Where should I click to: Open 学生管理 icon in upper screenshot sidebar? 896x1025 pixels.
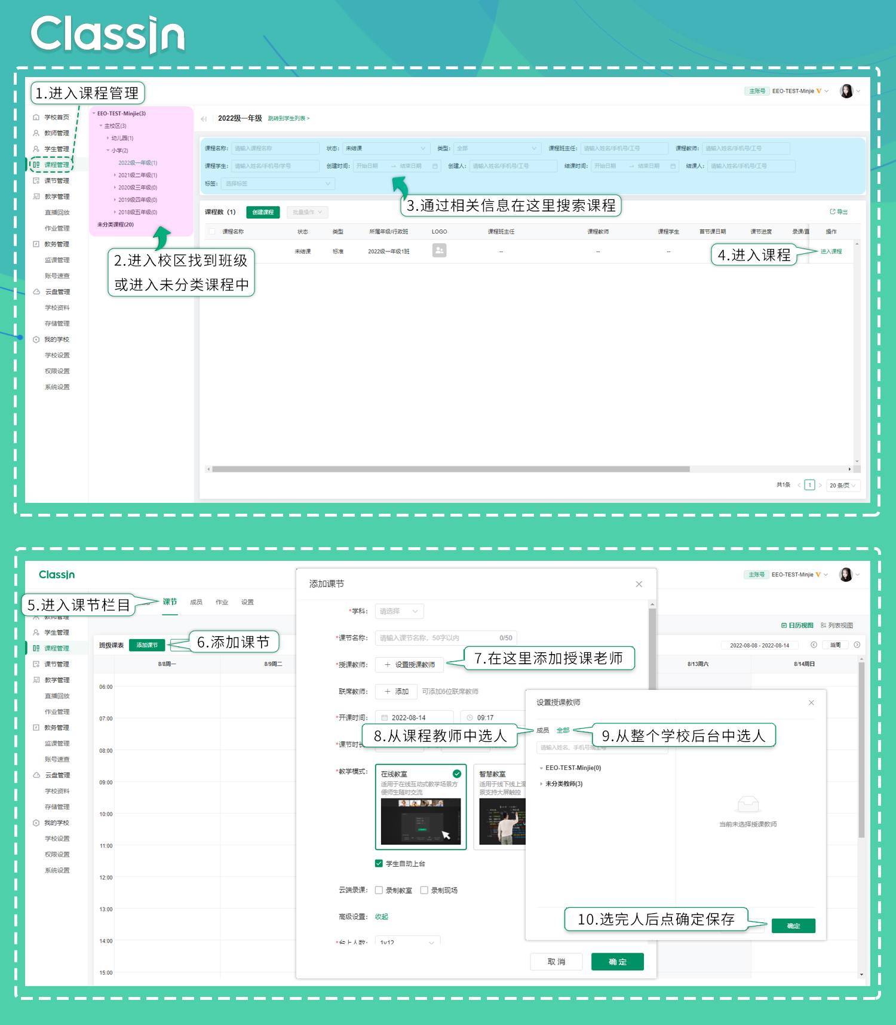pos(36,149)
